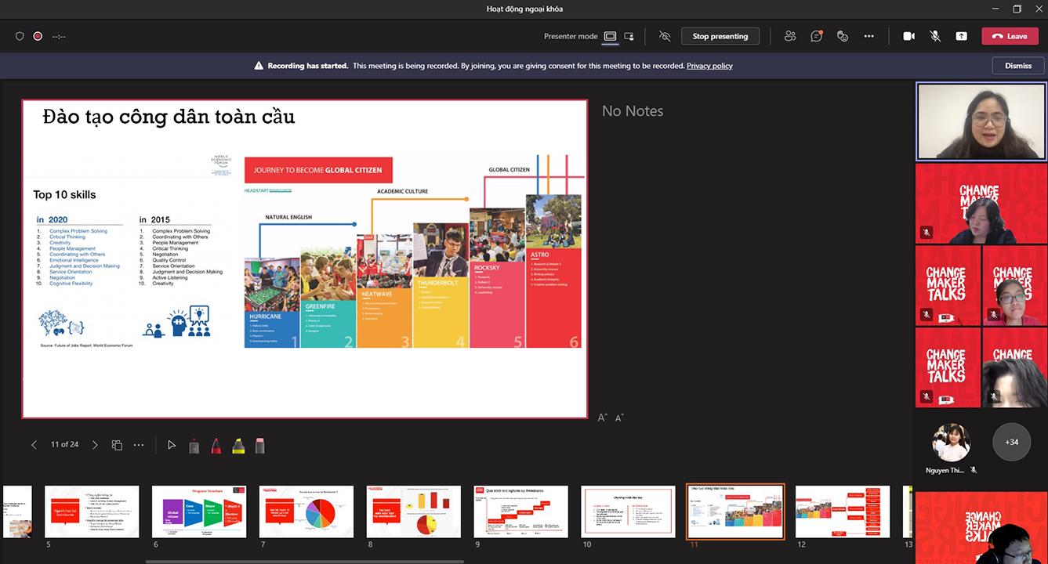
Task: Open the participants panel
Action: pyautogui.click(x=790, y=36)
